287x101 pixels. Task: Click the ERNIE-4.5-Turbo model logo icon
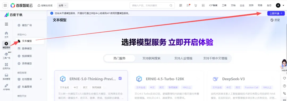coord(139,79)
